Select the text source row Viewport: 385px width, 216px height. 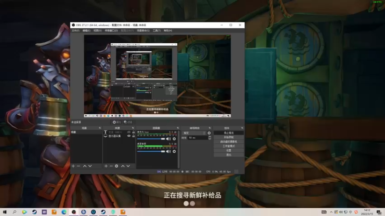pos(119,132)
